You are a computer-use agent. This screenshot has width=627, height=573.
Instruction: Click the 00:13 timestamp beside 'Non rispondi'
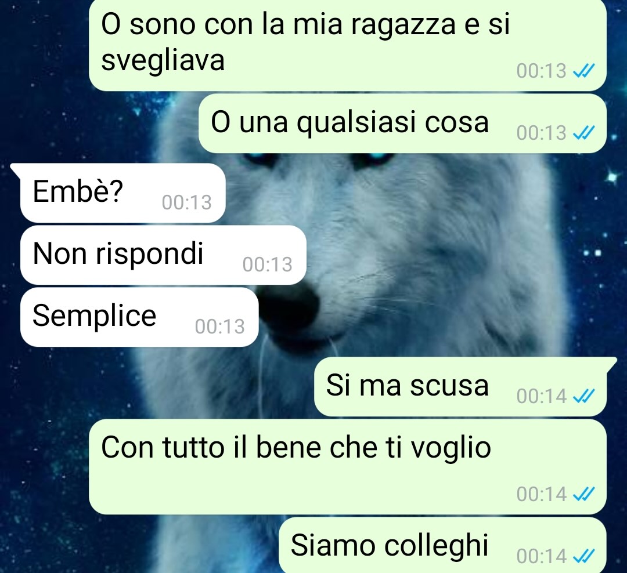267,264
